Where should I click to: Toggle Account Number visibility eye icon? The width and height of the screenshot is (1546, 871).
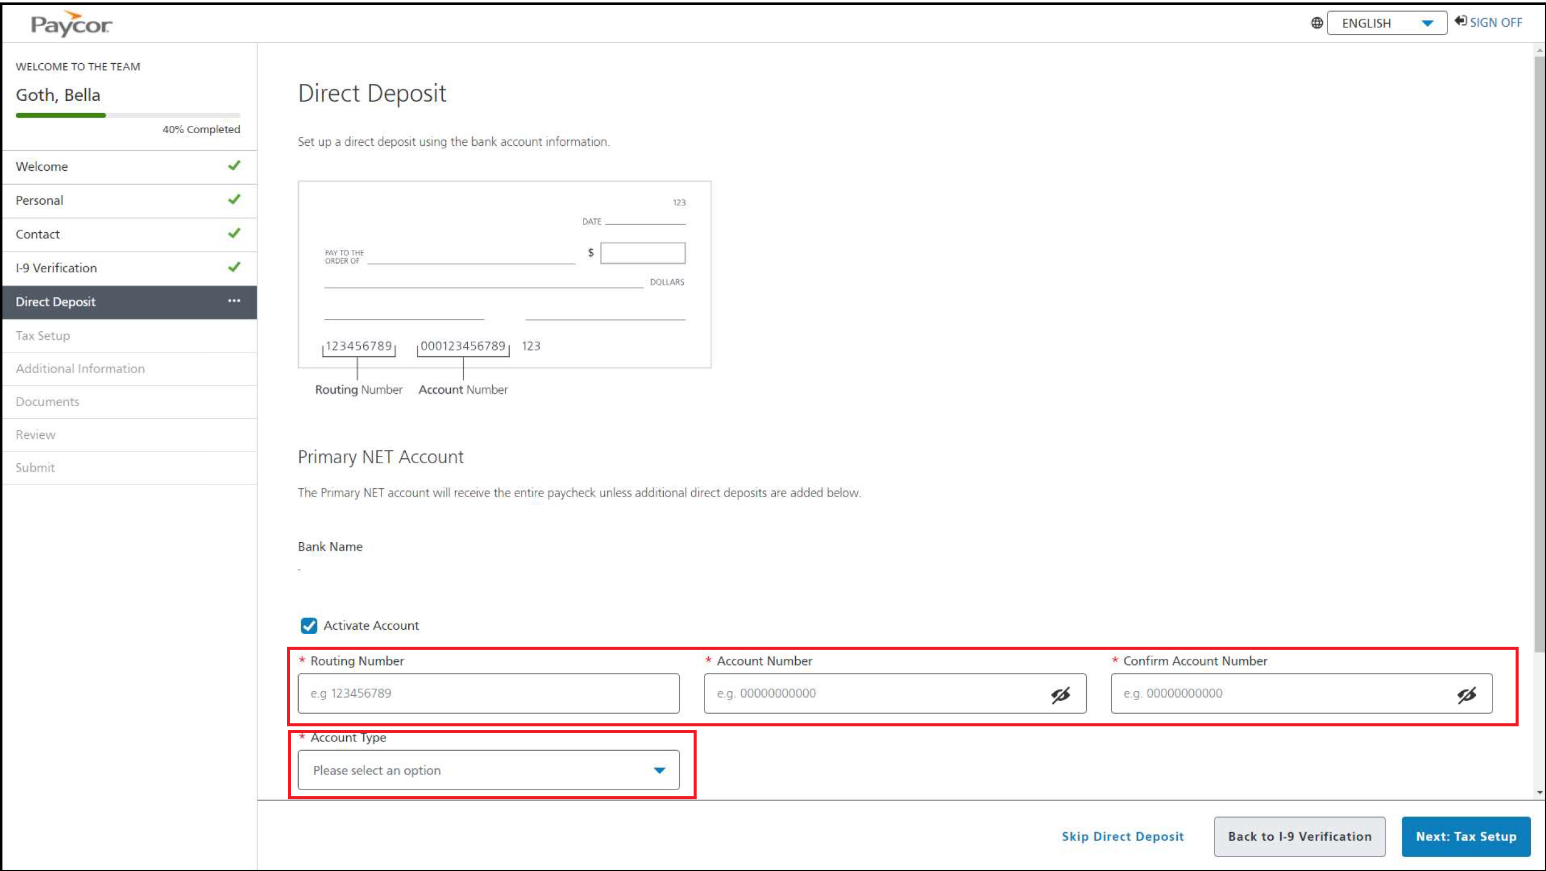point(1060,695)
